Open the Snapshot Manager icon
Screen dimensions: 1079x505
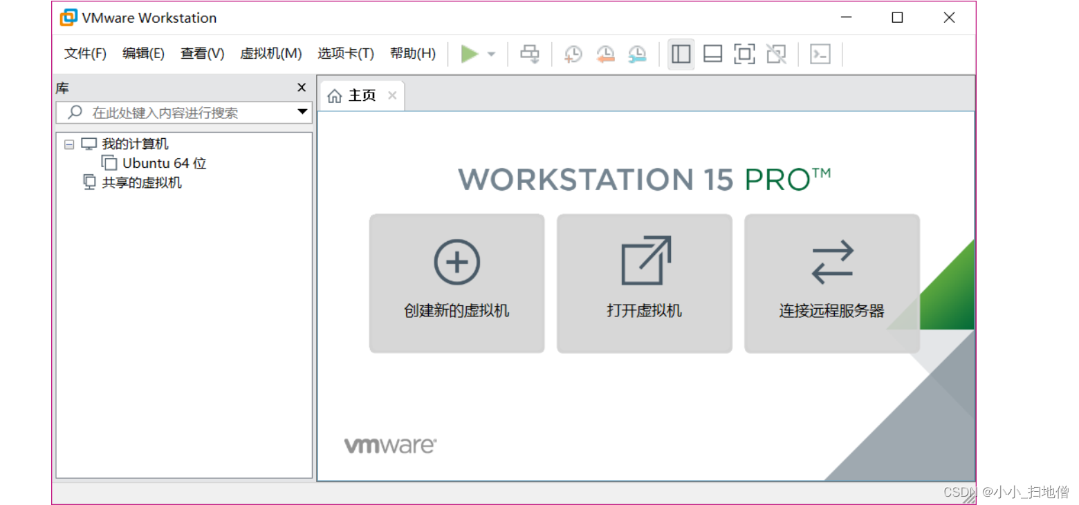coord(637,54)
